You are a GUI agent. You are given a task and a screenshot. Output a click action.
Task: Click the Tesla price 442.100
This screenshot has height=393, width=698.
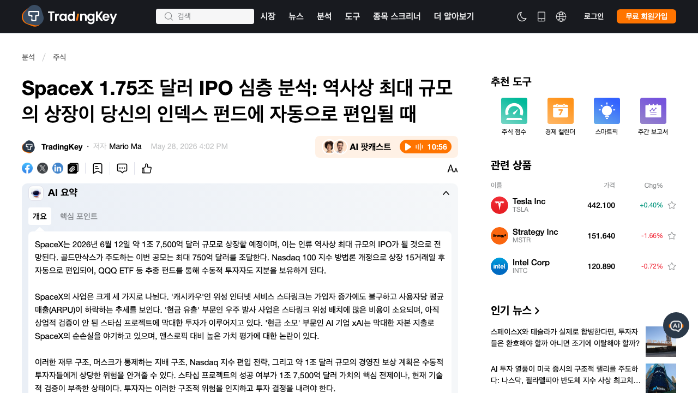(x=601, y=205)
